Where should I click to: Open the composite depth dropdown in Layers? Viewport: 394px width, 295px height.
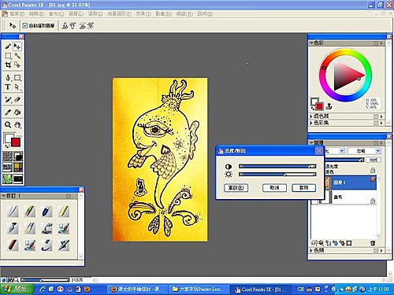click(378, 151)
